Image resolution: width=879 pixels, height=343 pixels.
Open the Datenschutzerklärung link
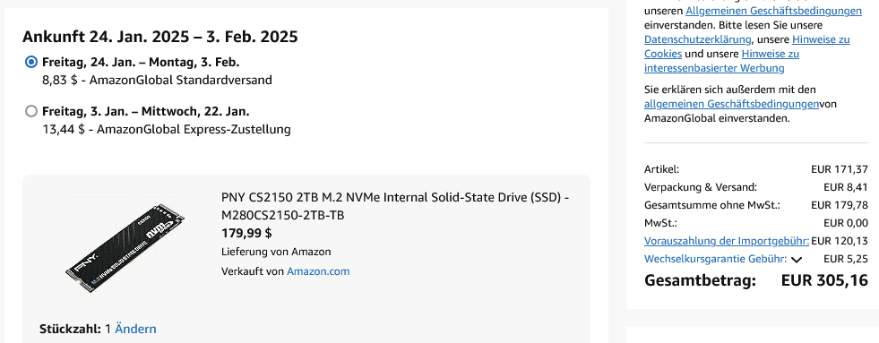pos(697,39)
